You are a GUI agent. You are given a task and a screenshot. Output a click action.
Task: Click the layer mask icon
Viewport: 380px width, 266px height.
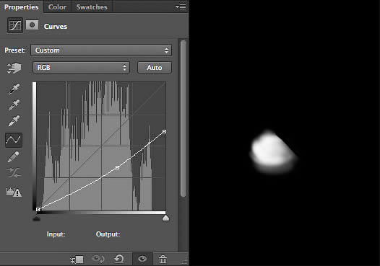pyautogui.click(x=32, y=25)
